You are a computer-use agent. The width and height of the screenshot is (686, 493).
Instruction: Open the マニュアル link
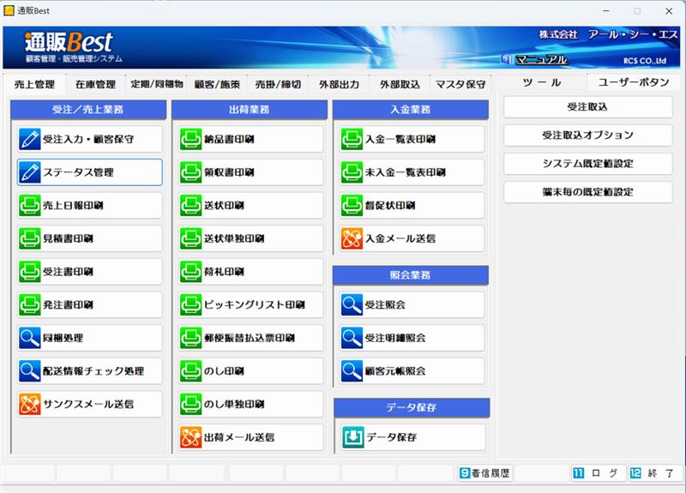click(541, 59)
